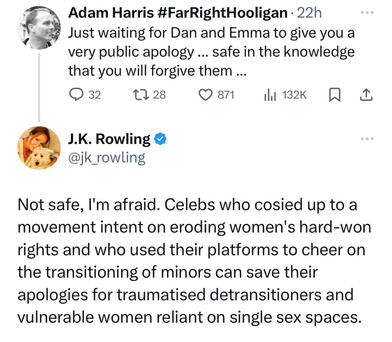Click the view analytics bar chart icon

point(270,95)
